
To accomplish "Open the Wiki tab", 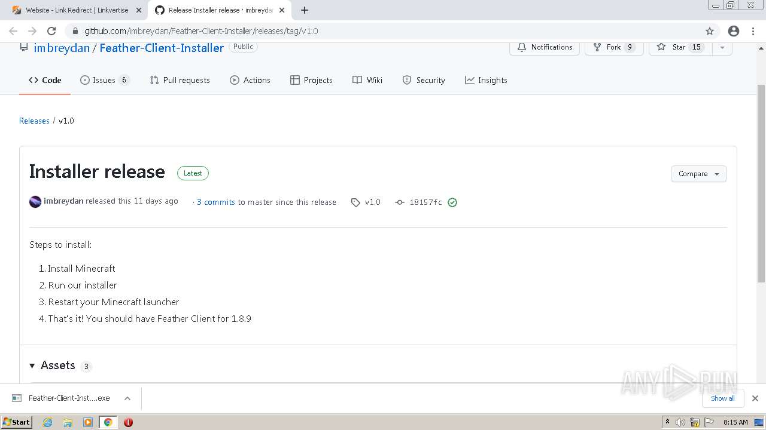I will pyautogui.click(x=367, y=80).
